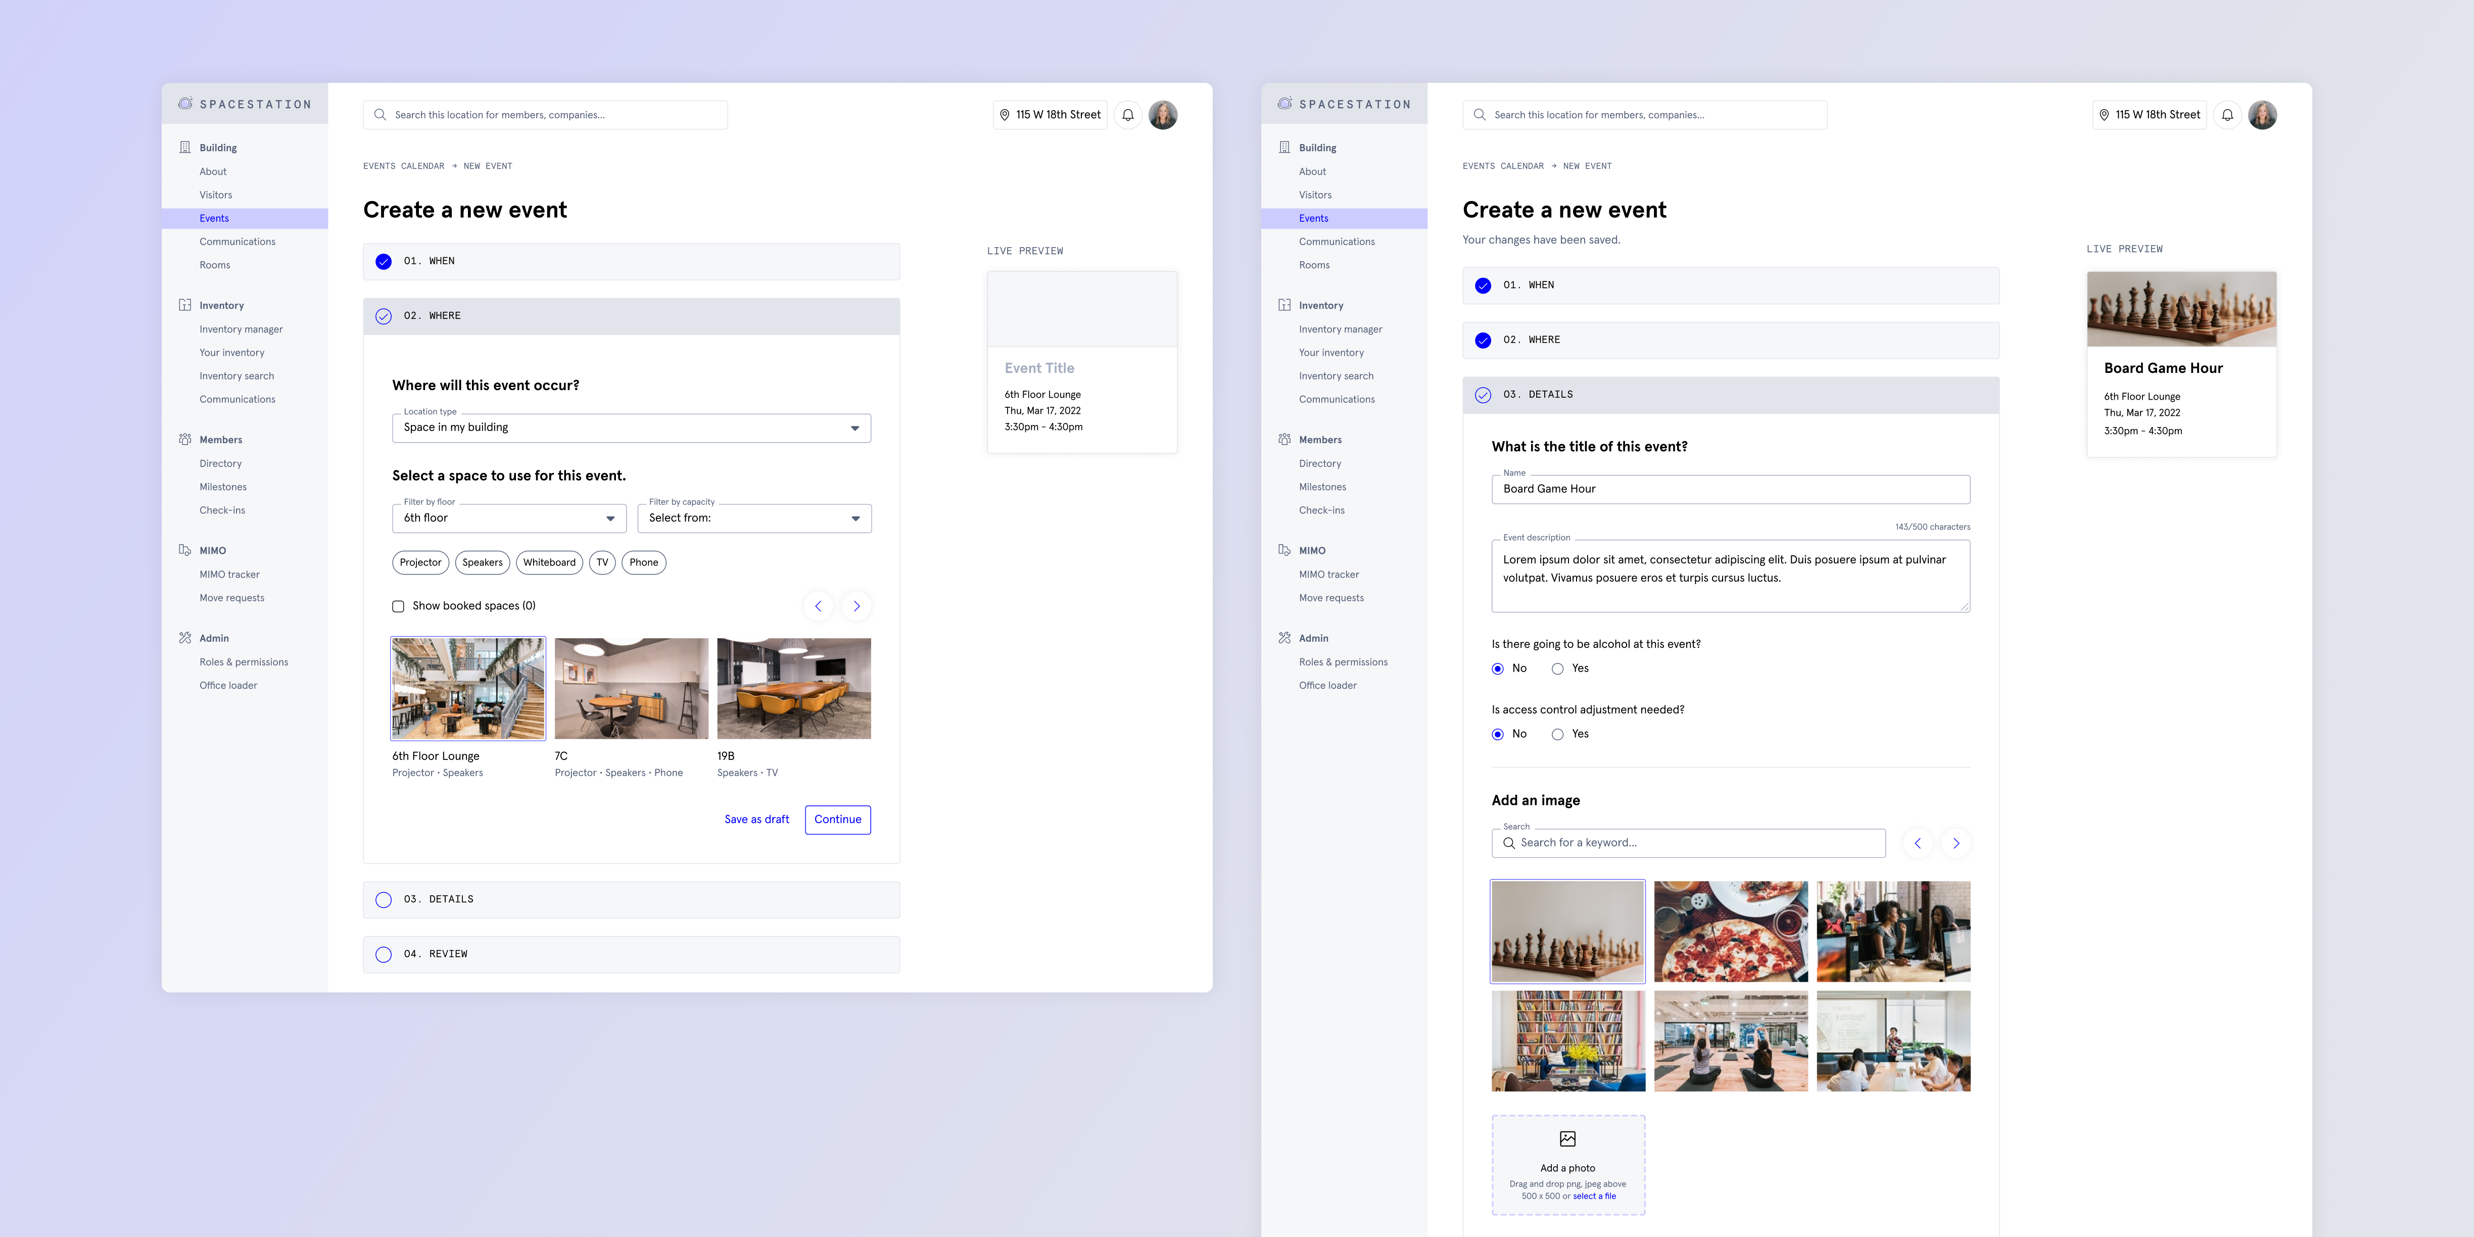Click Inventory section icon in left window
The width and height of the screenshot is (2474, 1237).
click(x=184, y=305)
